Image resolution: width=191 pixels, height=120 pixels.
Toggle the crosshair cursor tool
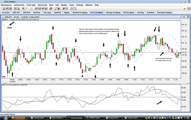point(15,9)
